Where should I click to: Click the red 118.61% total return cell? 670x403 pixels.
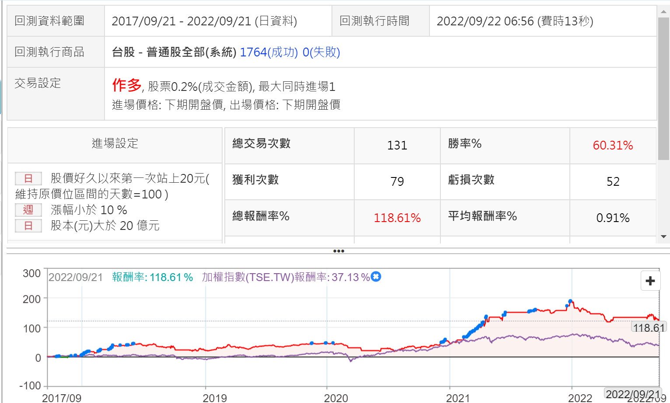(397, 218)
